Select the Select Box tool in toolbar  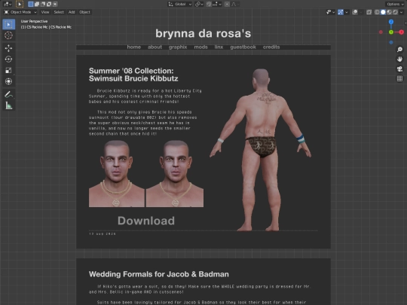(8, 24)
